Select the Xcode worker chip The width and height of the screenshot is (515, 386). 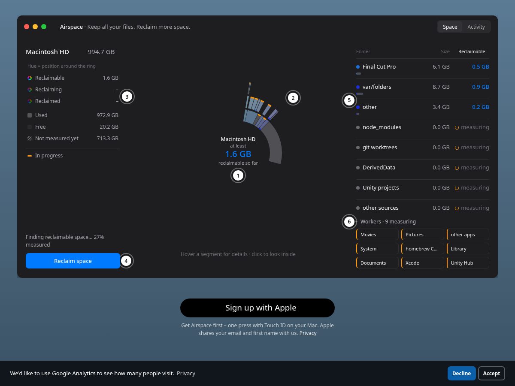click(423, 263)
